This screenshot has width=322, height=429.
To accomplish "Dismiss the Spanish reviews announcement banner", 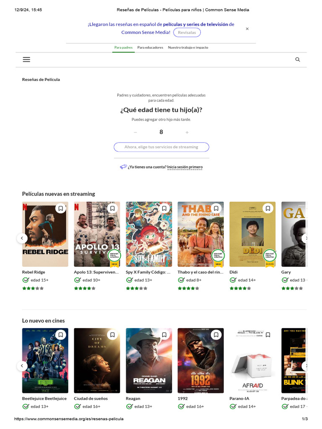I will point(247,29).
